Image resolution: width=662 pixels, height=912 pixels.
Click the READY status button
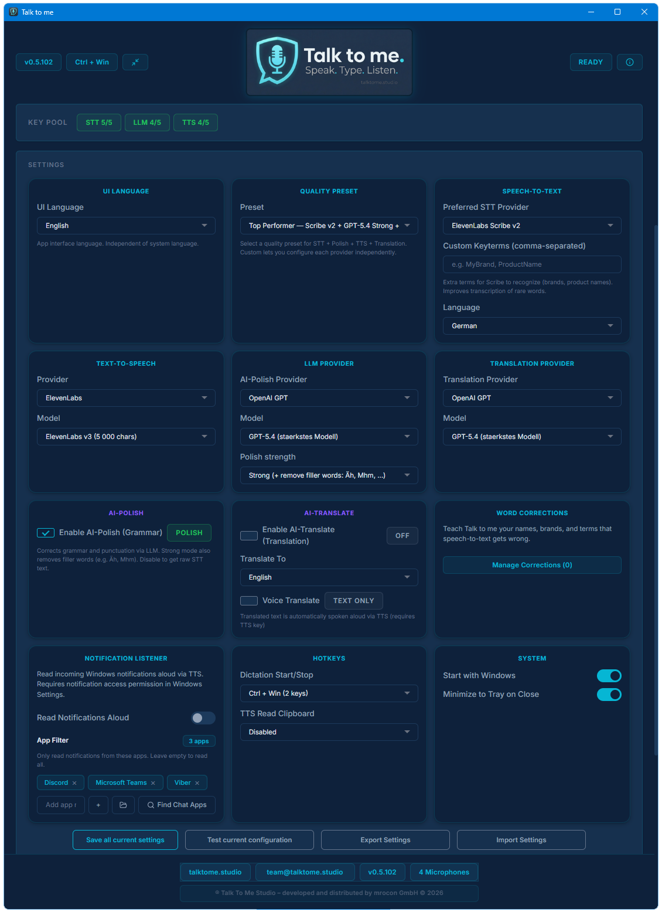coord(591,62)
